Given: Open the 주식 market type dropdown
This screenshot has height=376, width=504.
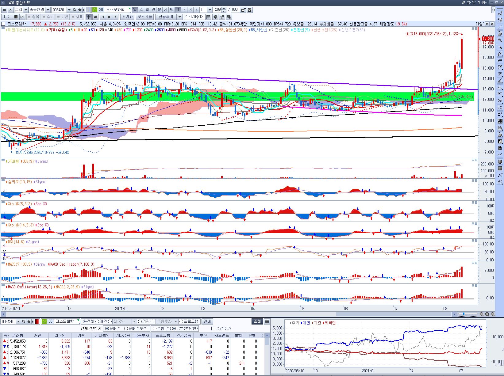Looking at the screenshot, I should (x=26, y=10).
